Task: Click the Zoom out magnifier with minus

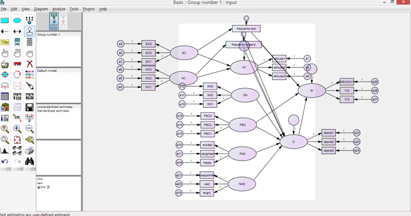Action: (x=30, y=129)
